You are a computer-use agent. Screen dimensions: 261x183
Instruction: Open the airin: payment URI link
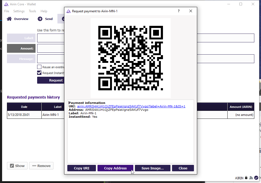[131, 106]
